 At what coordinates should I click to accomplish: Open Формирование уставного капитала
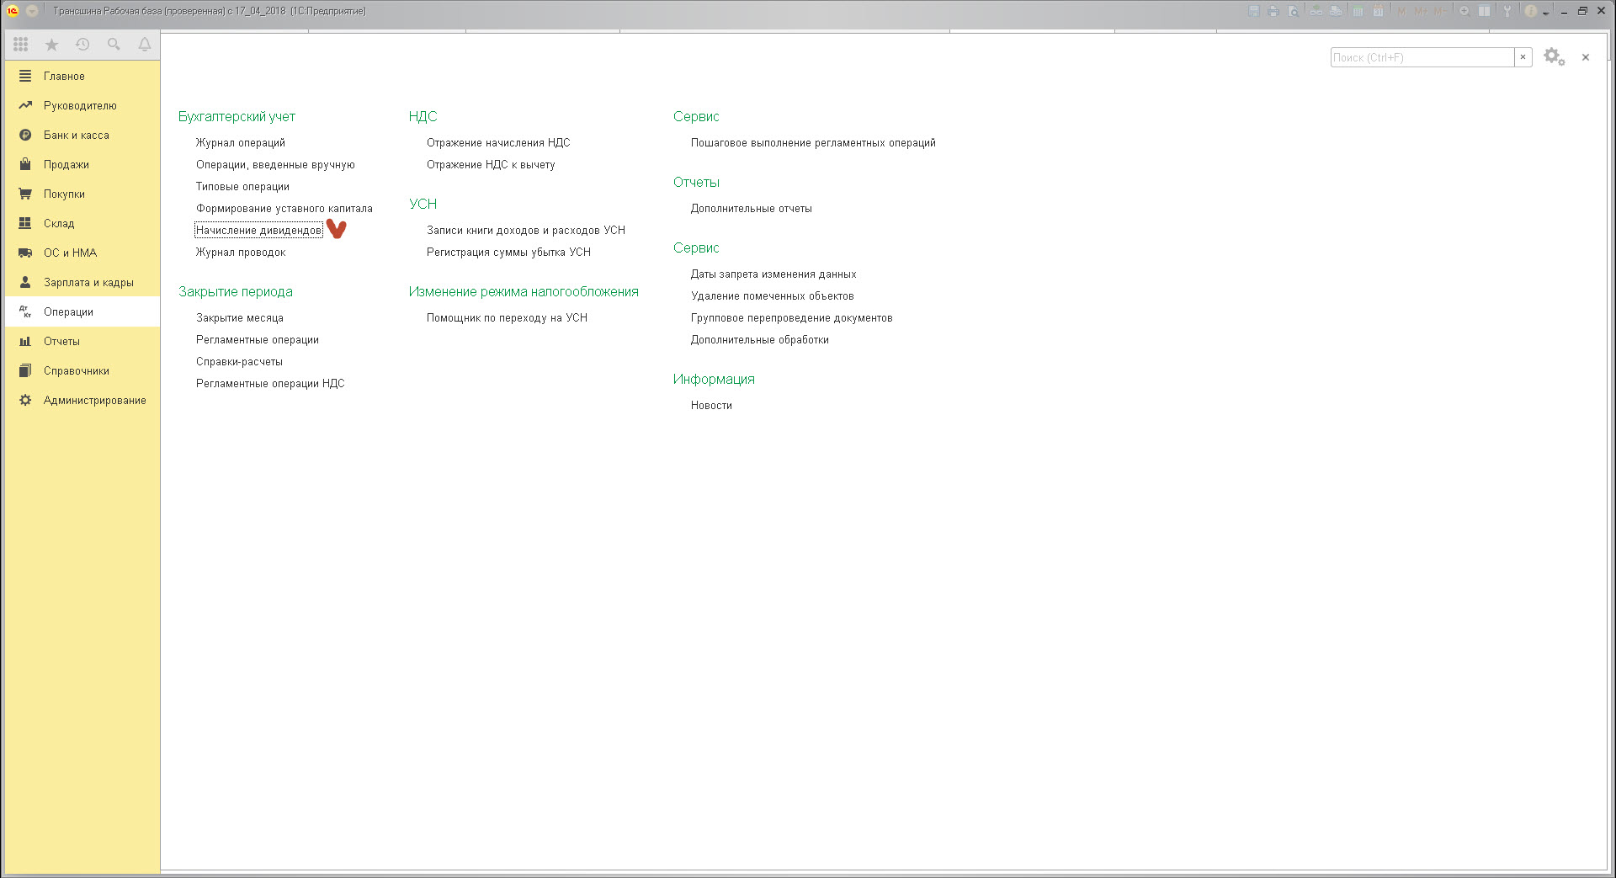pyautogui.click(x=284, y=209)
